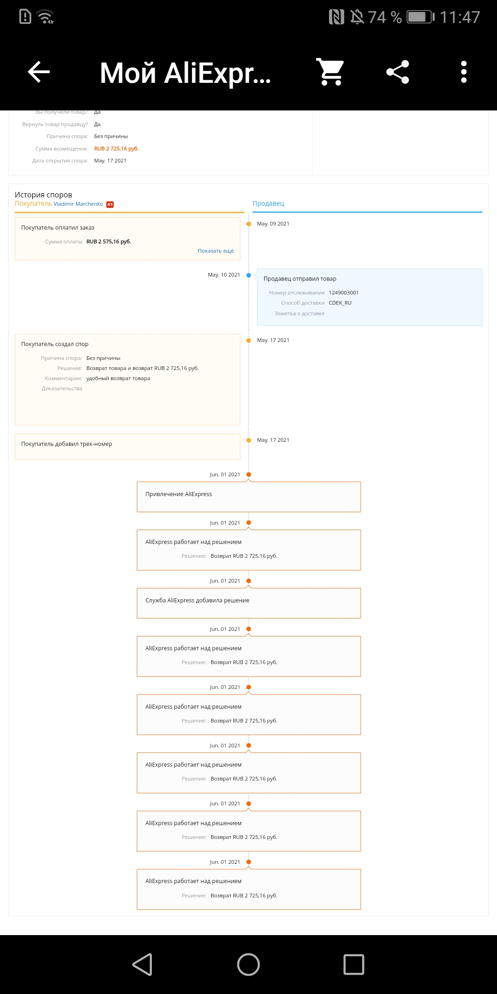
Task: Expand payment details via Показать ещё
Action: click(216, 251)
